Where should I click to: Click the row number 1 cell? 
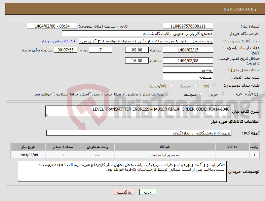pos(254,155)
